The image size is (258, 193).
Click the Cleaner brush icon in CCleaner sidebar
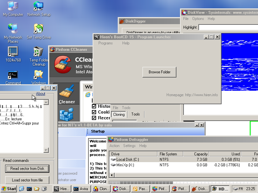click(x=67, y=91)
